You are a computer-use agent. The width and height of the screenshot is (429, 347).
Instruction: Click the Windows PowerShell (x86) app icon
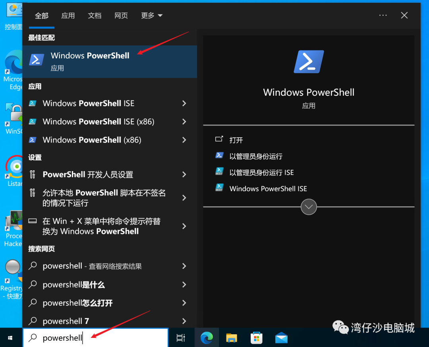click(x=33, y=140)
